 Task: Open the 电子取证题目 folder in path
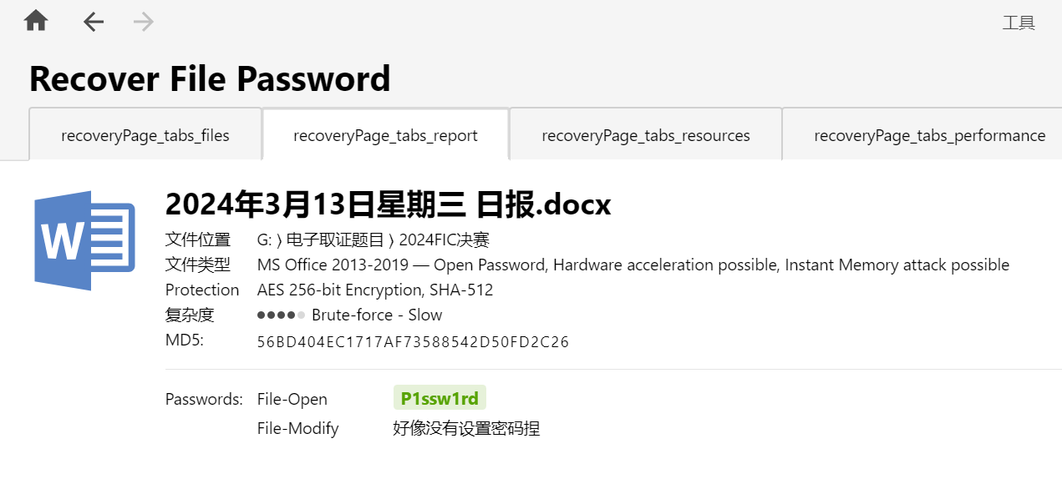[335, 240]
